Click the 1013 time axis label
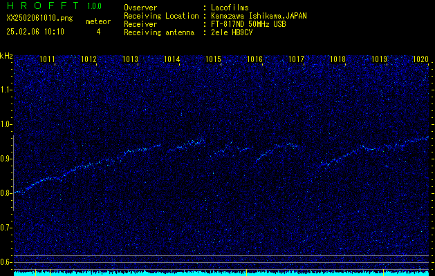The width and height of the screenshot is (435, 276). (131, 59)
